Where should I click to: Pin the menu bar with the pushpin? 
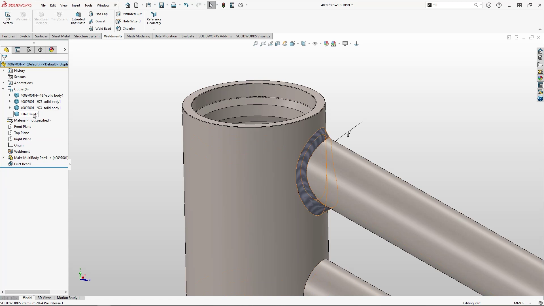115,5
